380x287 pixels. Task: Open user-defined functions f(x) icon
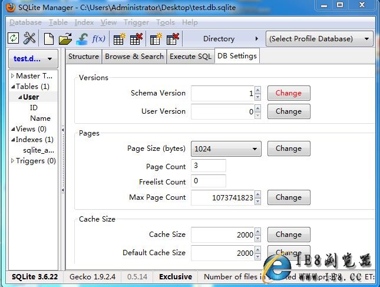(98, 38)
